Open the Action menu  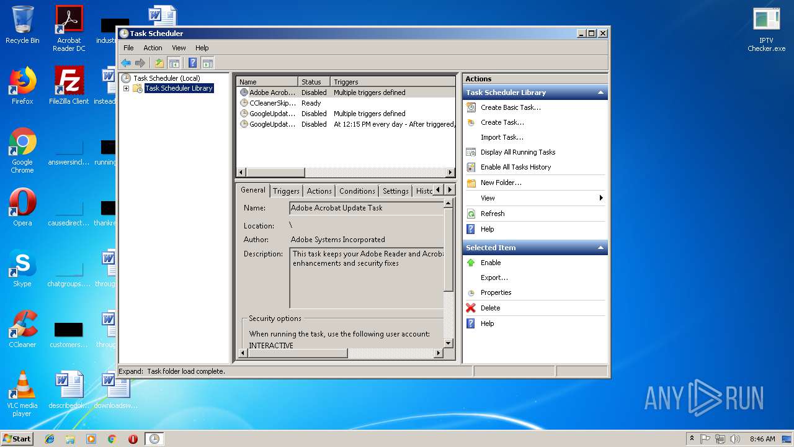coord(153,48)
